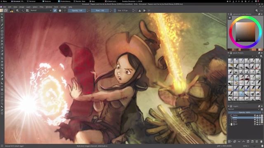Select the first brush preset thumbnail
Image resolution: width=264 pixels, height=148 pixels.
tap(231, 61)
